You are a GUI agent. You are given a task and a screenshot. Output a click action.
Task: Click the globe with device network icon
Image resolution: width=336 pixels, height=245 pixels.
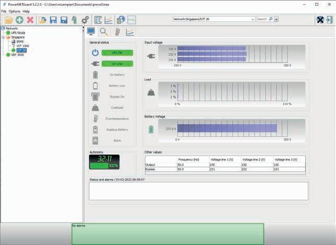(x=121, y=20)
